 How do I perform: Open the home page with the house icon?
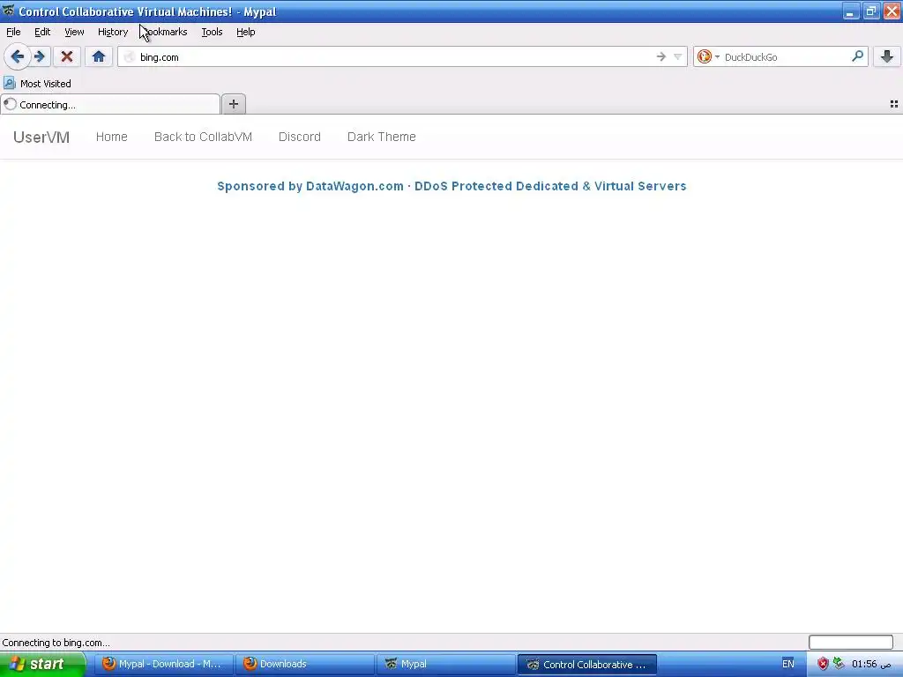click(x=99, y=56)
